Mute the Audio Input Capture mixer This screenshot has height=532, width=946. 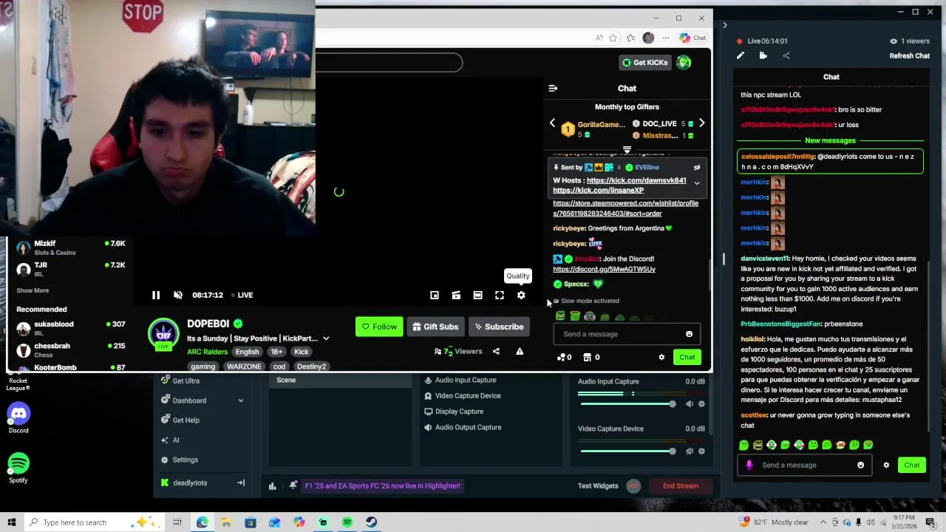coord(690,404)
